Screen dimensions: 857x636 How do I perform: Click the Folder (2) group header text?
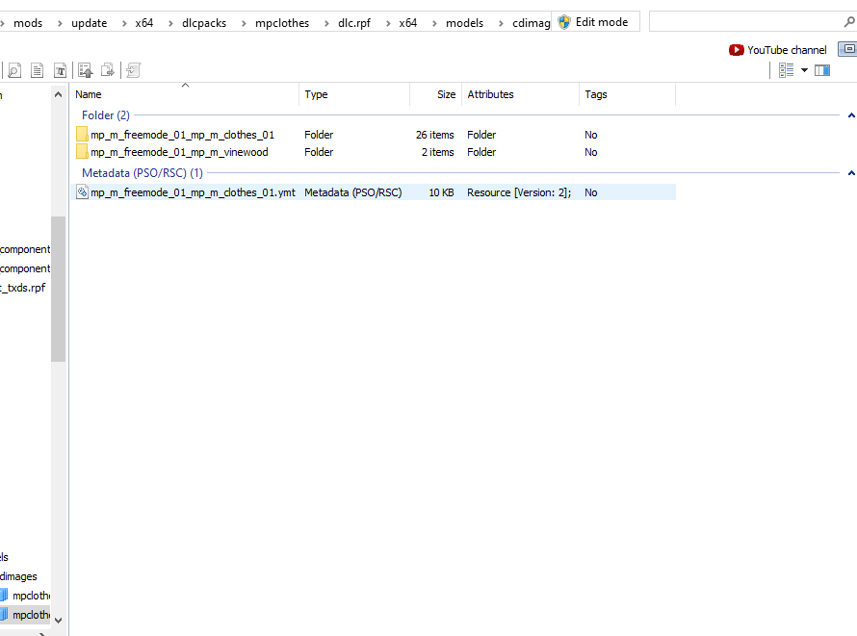coord(106,115)
